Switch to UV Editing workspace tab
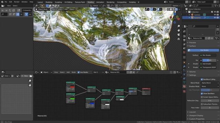 pos(68,2)
